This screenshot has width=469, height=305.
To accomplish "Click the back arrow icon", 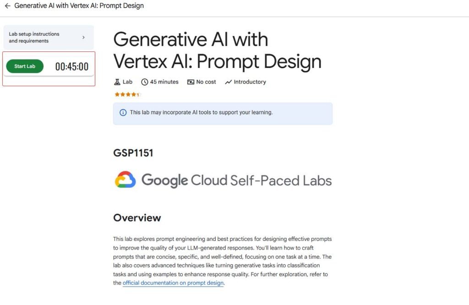I will (7, 6).
